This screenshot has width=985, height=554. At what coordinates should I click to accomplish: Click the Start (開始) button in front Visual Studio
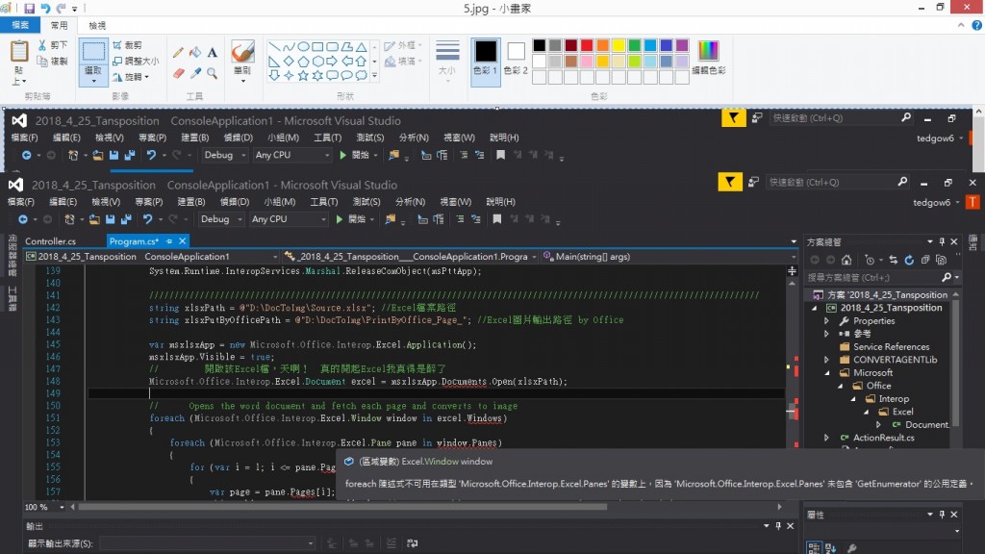[x=354, y=219]
